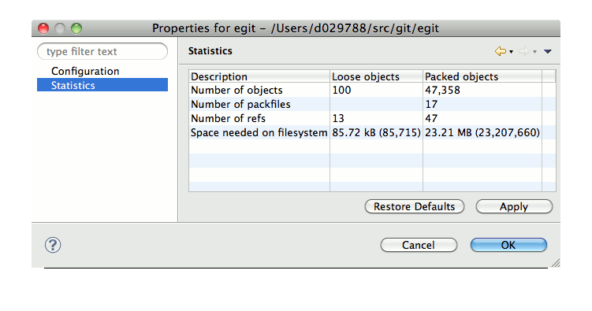The width and height of the screenshot is (592, 311).
Task: Click the window resize grip corner
Action: (556, 263)
